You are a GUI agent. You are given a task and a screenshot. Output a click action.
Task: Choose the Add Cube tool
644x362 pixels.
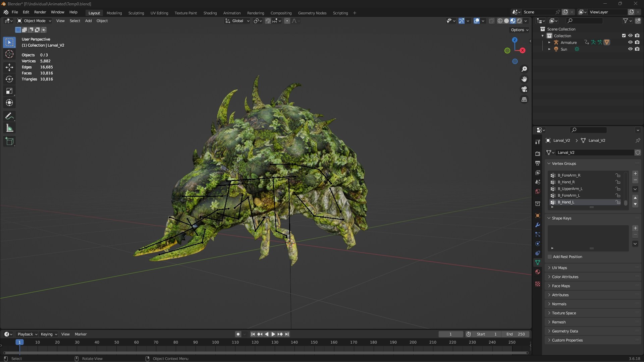coord(9,141)
